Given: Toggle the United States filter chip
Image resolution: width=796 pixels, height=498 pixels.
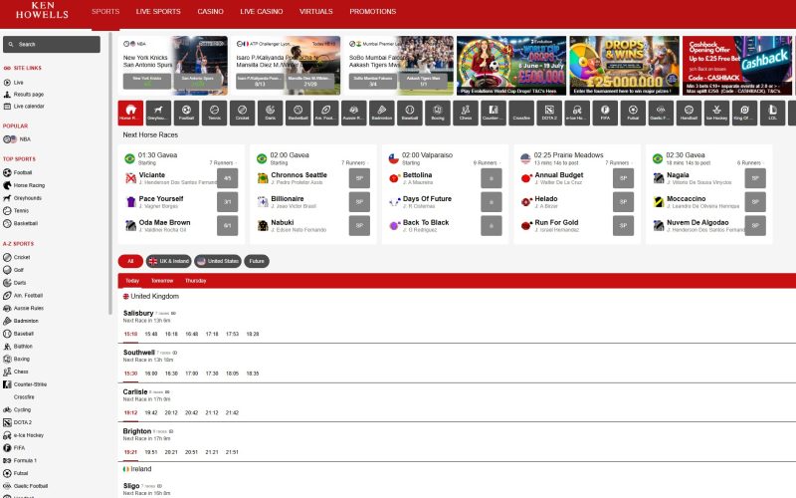Looking at the screenshot, I should 218,261.
